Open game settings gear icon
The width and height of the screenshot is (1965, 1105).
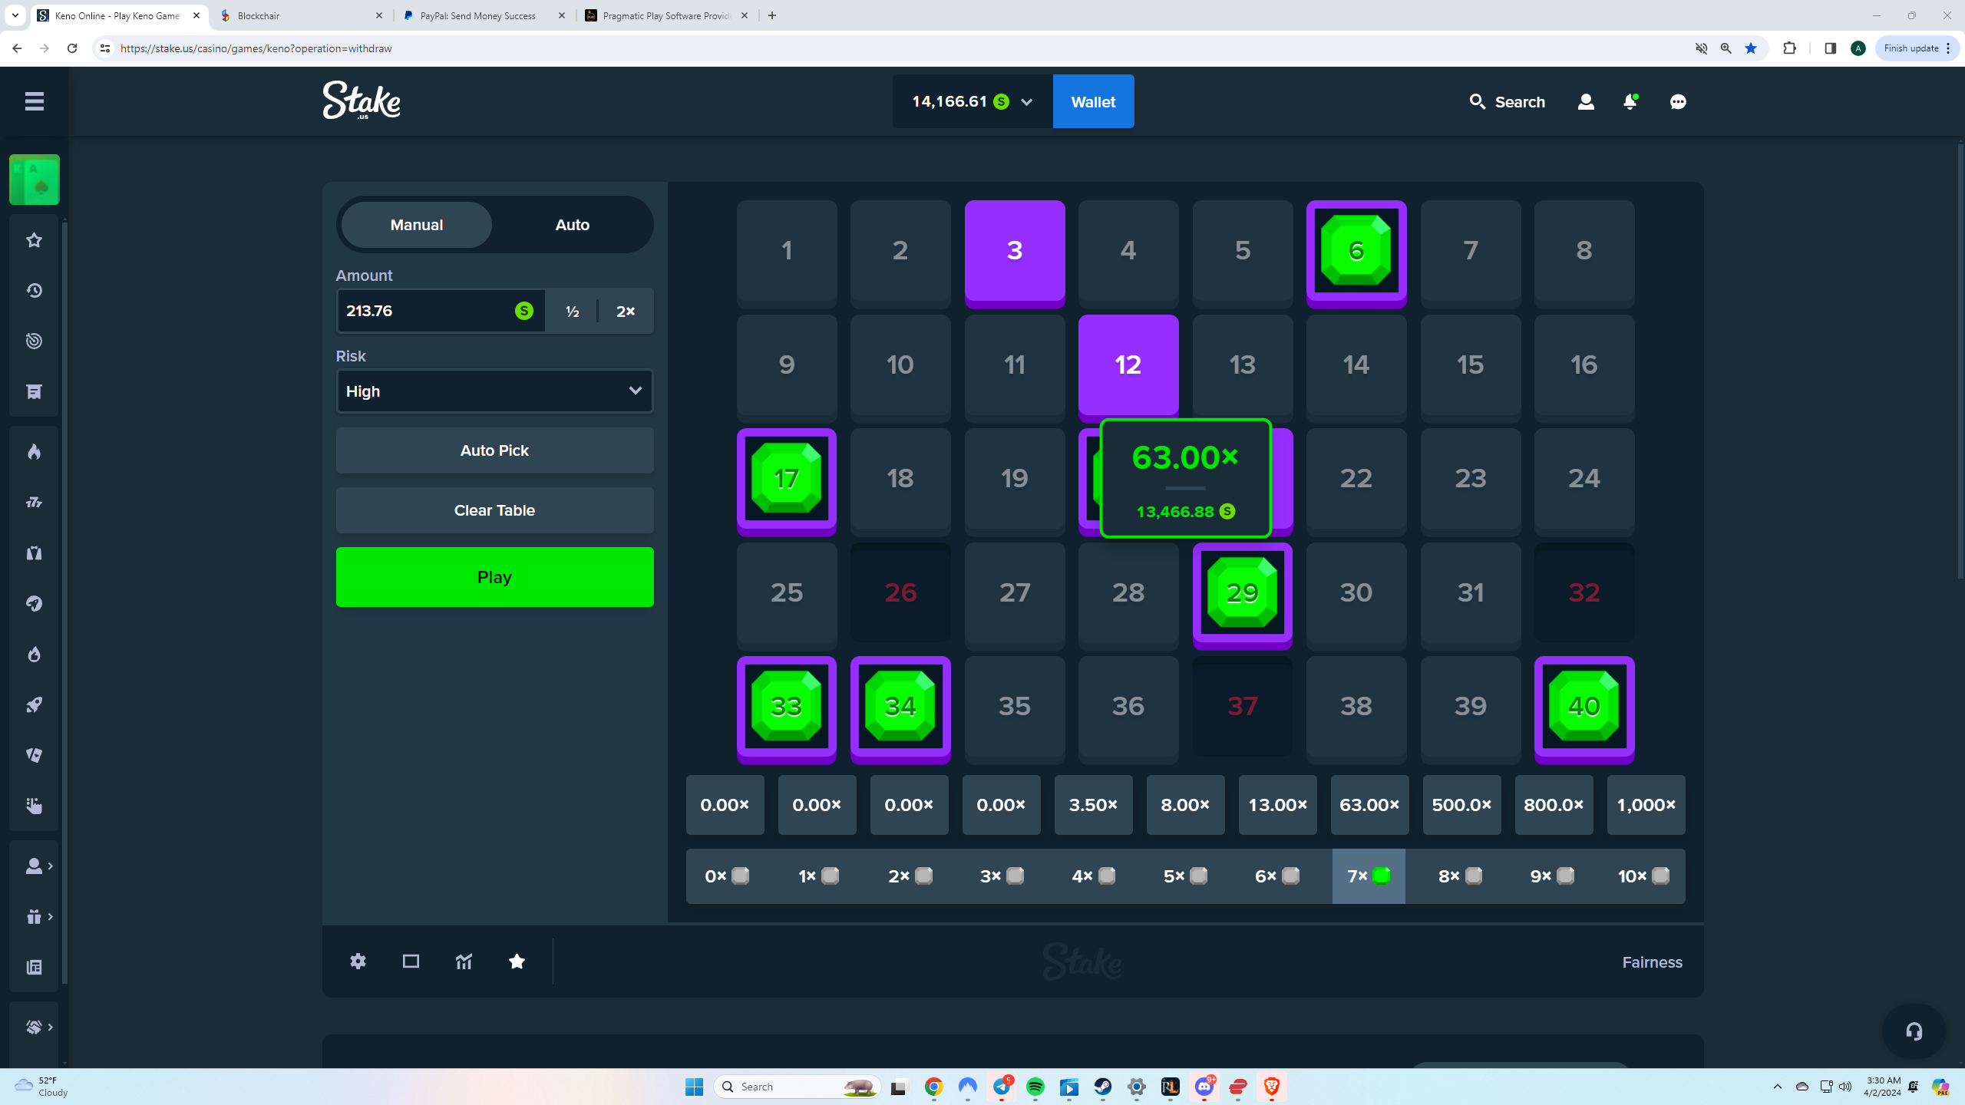pos(358,962)
